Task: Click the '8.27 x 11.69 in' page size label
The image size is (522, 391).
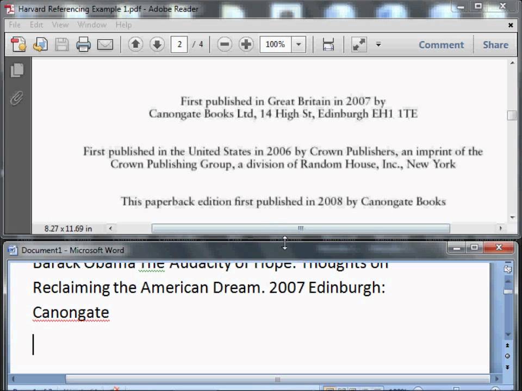Action: coord(68,229)
